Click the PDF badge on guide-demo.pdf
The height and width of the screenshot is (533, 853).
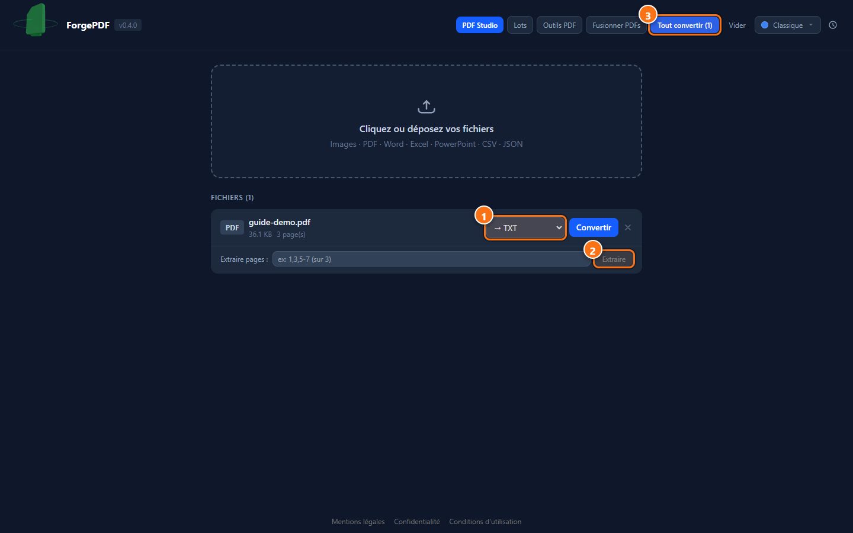point(232,227)
